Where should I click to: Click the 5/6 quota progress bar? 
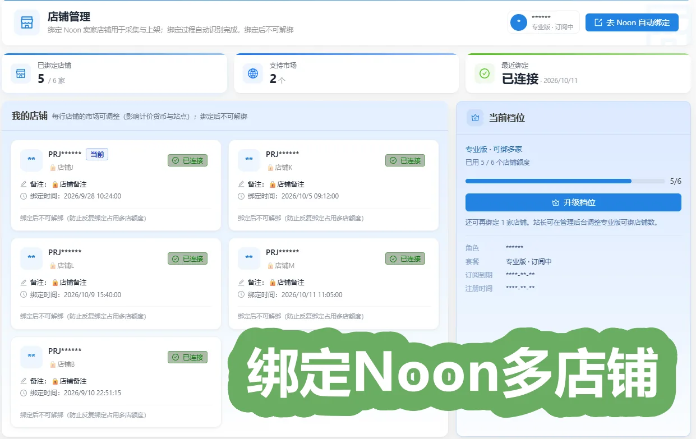[565, 181]
